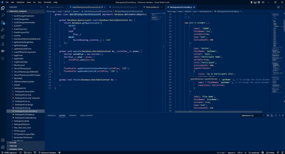Toggle output auto-scroll lock
Image resolution: width=285 pixels, height=154 pixels.
click(272, 115)
